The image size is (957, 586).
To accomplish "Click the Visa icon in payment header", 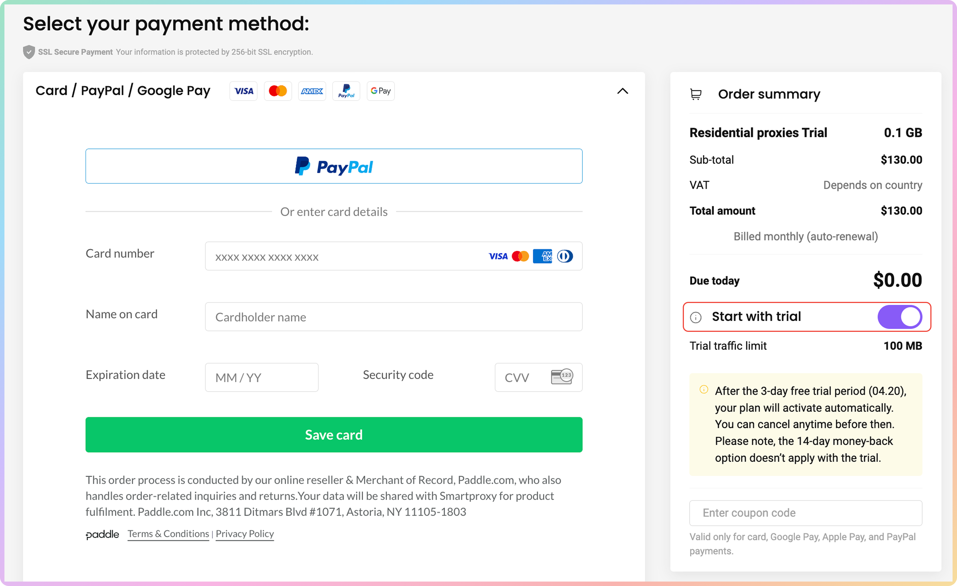I will tap(243, 91).
